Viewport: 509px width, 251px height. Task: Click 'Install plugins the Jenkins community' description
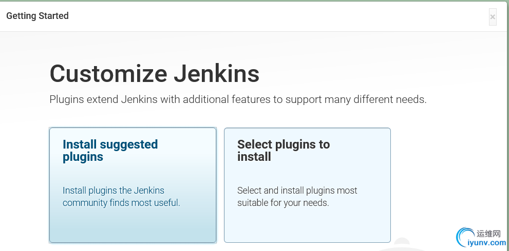coord(121,197)
